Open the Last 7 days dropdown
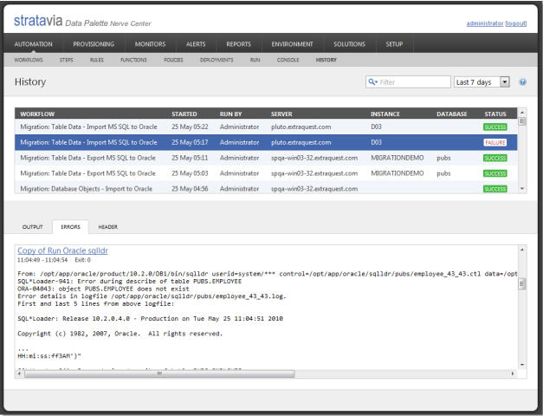The width and height of the screenshot is (543, 416). (483, 82)
